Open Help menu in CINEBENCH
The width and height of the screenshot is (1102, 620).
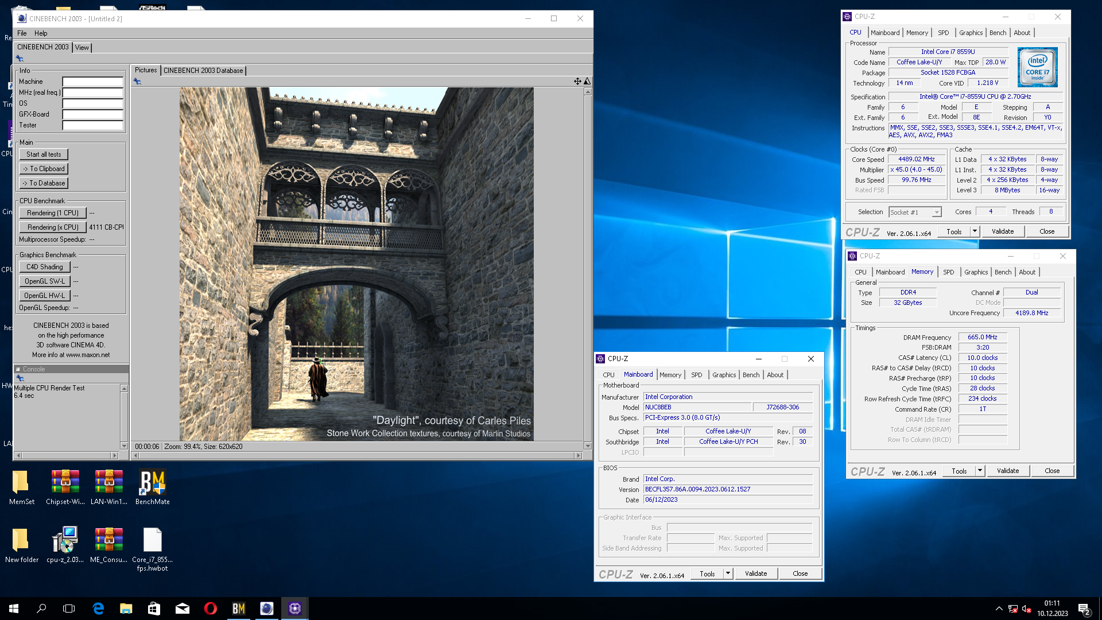click(41, 33)
